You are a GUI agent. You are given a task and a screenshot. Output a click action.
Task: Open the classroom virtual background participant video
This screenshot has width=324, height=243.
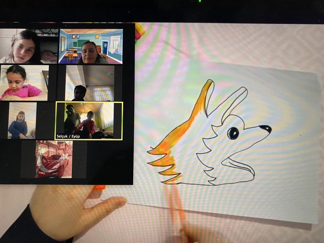click(x=90, y=47)
